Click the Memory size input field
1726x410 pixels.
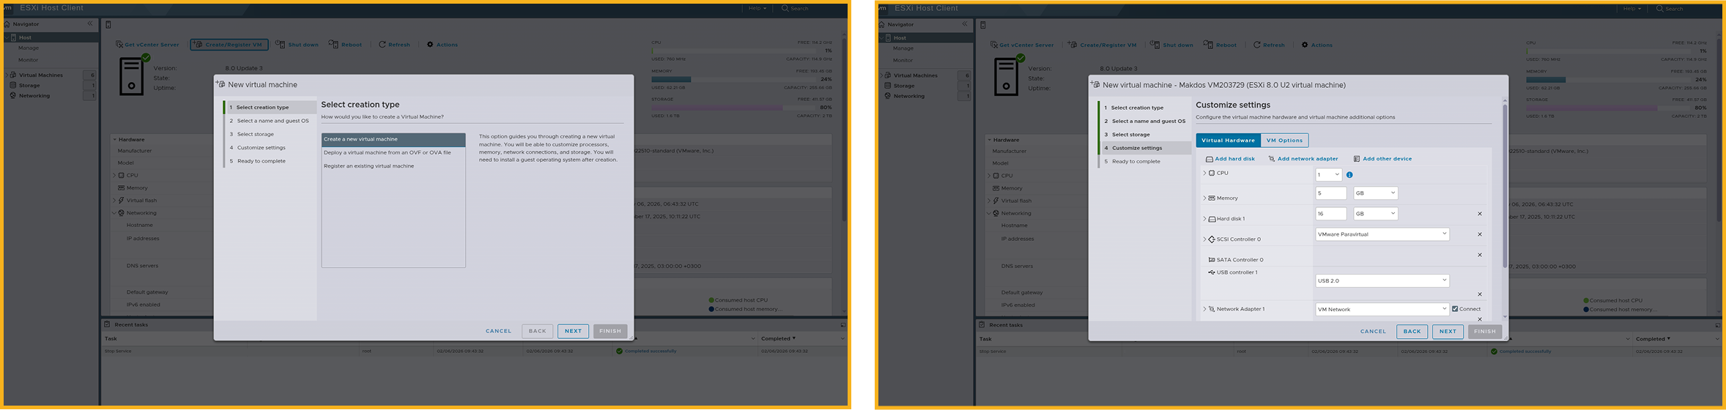[1330, 193]
